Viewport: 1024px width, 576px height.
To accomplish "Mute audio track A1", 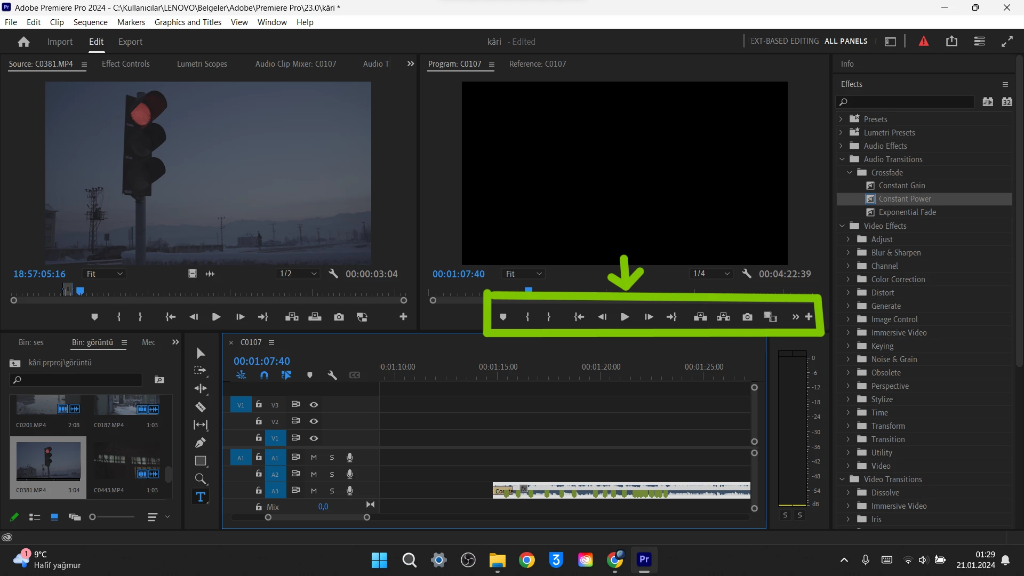I will pos(314,458).
